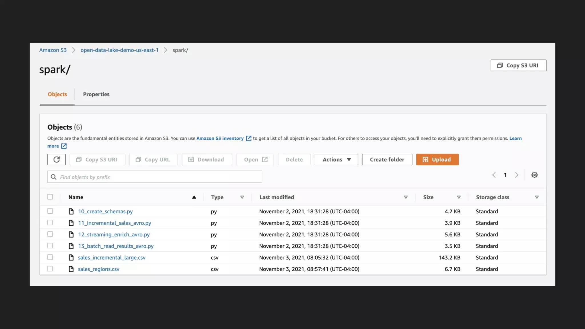The height and width of the screenshot is (329, 585).
Task: Click the 143.2 KB size cell
Action: (449, 258)
